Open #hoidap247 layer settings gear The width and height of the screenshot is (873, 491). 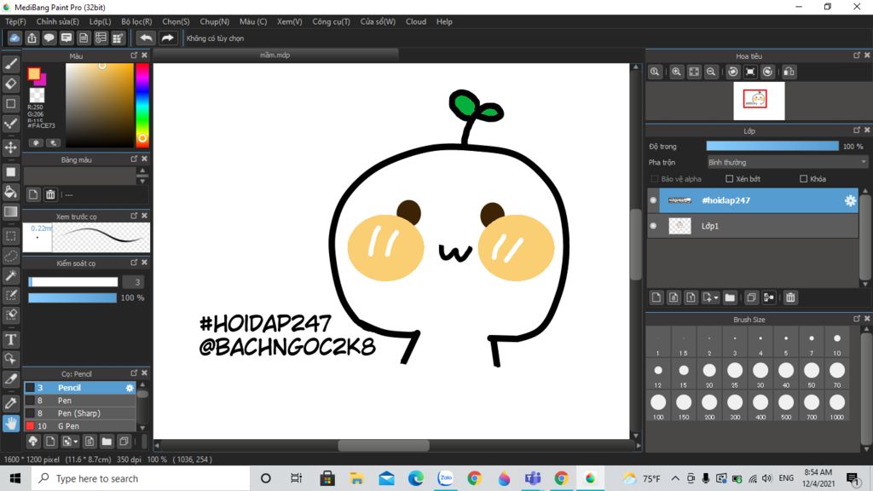click(x=850, y=200)
